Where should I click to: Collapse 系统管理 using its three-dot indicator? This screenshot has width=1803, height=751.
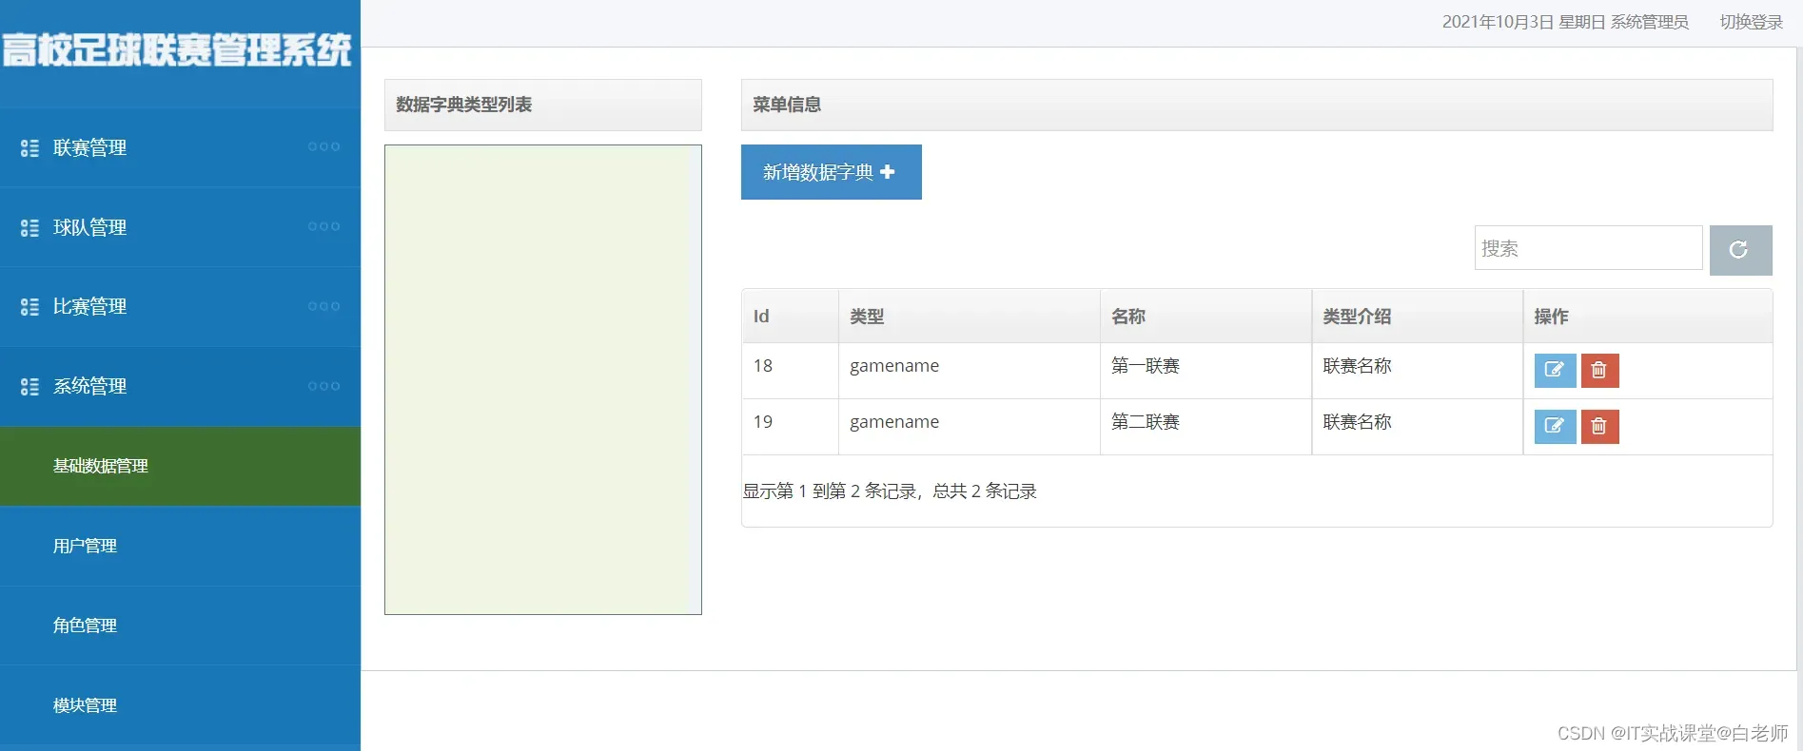click(x=323, y=386)
